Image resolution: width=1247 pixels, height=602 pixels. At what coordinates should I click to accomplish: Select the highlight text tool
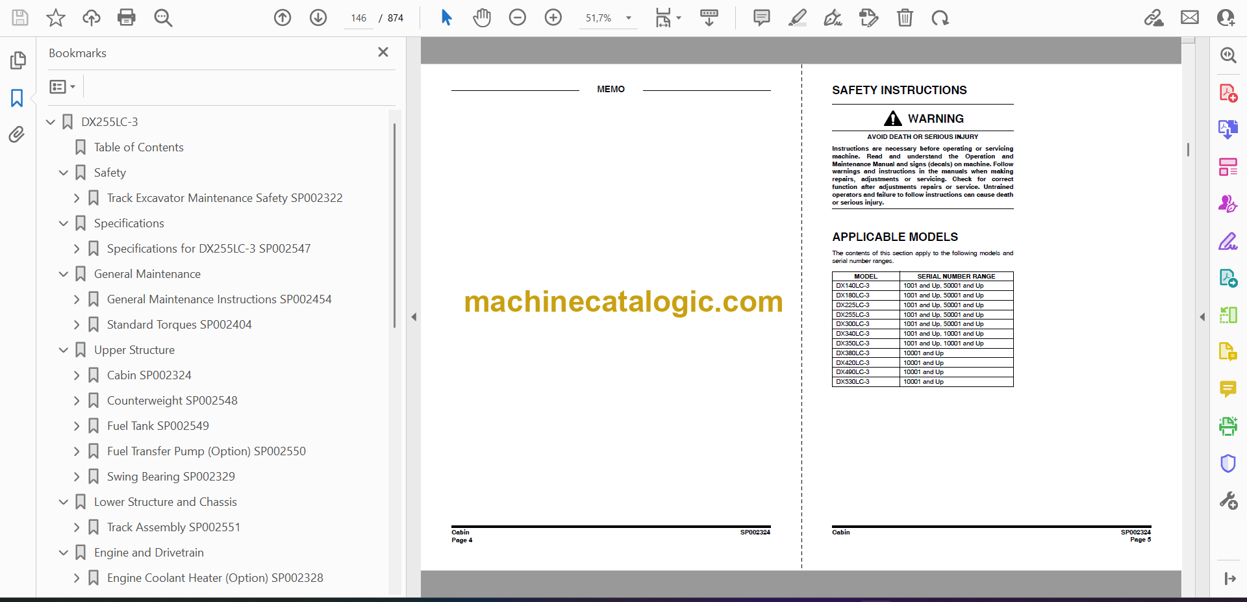(x=798, y=18)
